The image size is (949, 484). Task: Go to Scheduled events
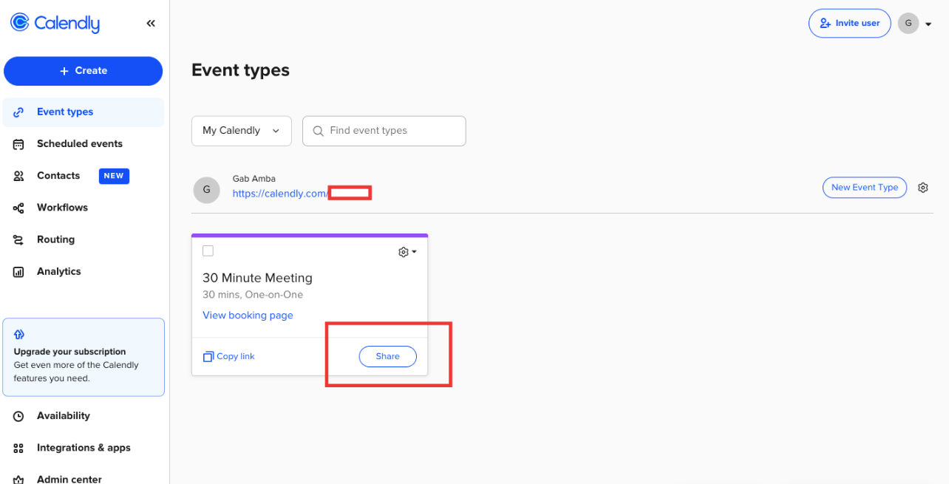click(79, 144)
